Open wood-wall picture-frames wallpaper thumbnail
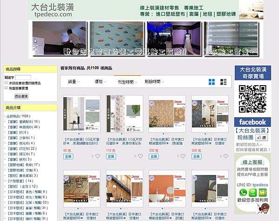This screenshot has width=279, height=221. pyautogui.click(x=82, y=188)
